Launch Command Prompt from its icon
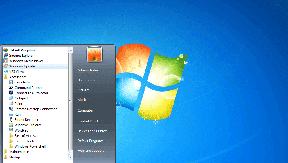The width and height of the screenshot is (288, 163). (x=11, y=88)
